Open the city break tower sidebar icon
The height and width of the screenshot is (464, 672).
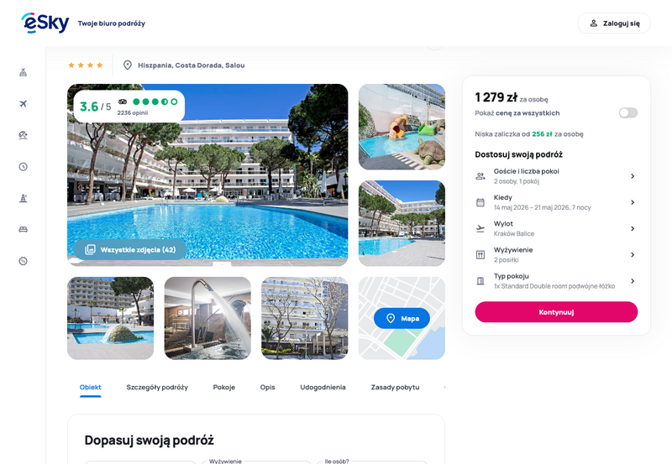24,198
